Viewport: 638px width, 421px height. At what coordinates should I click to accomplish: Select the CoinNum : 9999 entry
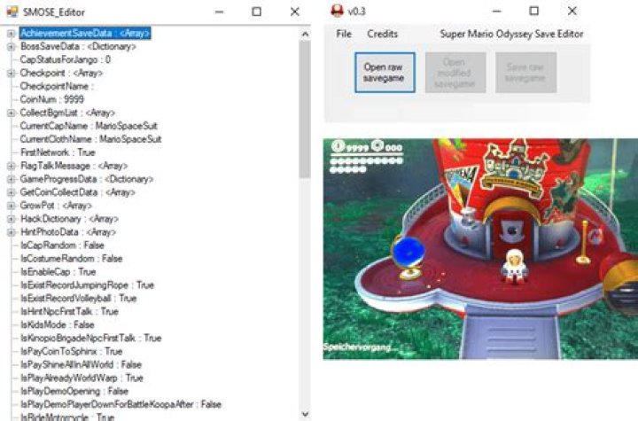tap(52, 99)
